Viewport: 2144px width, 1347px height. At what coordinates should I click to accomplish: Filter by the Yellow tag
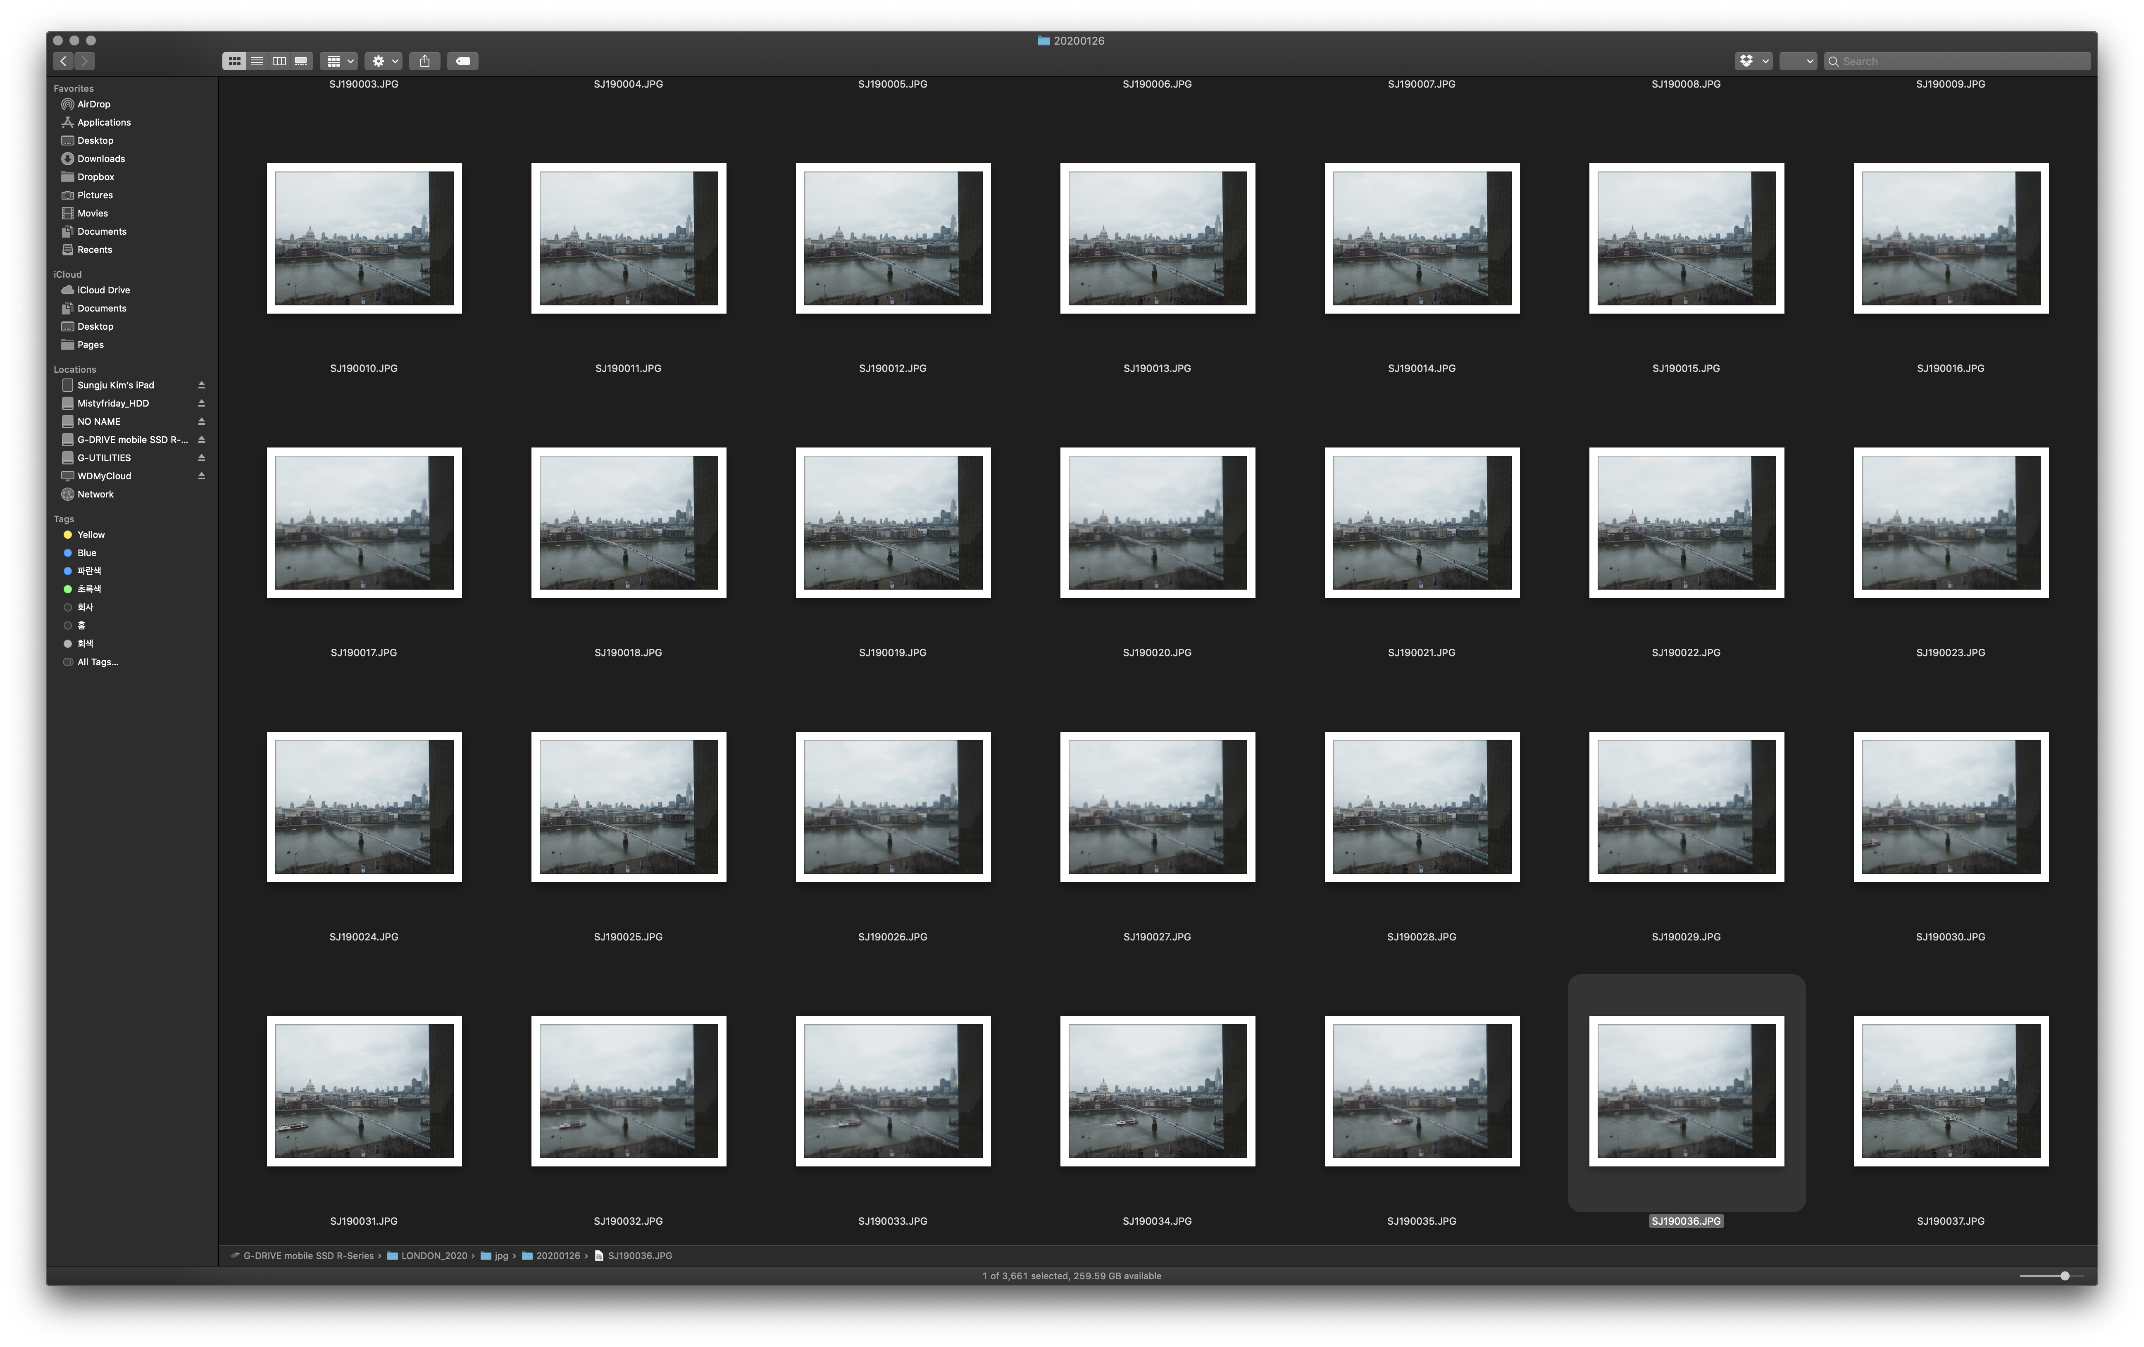(91, 535)
